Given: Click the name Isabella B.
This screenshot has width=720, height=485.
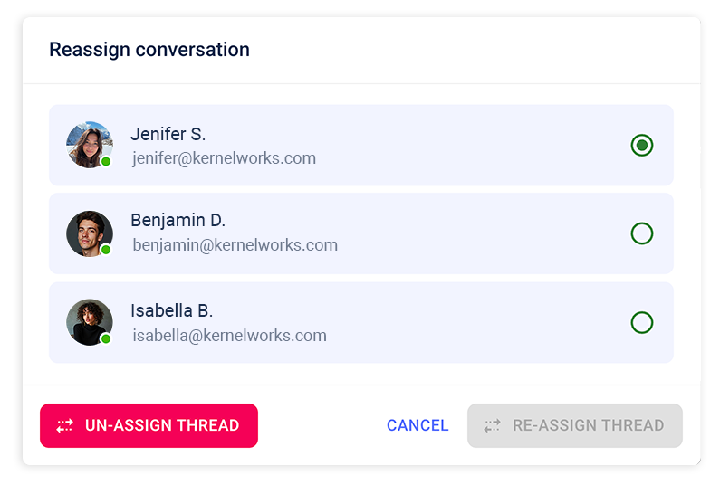Looking at the screenshot, I should point(172,310).
